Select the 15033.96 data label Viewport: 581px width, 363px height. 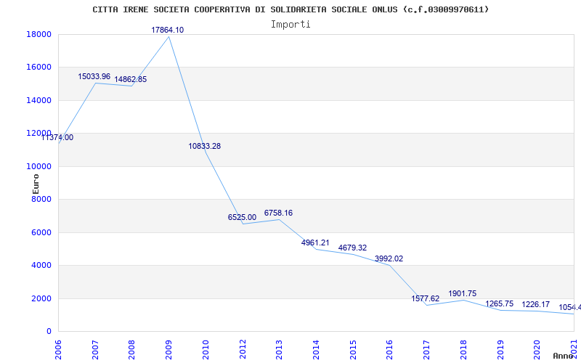pos(94,76)
